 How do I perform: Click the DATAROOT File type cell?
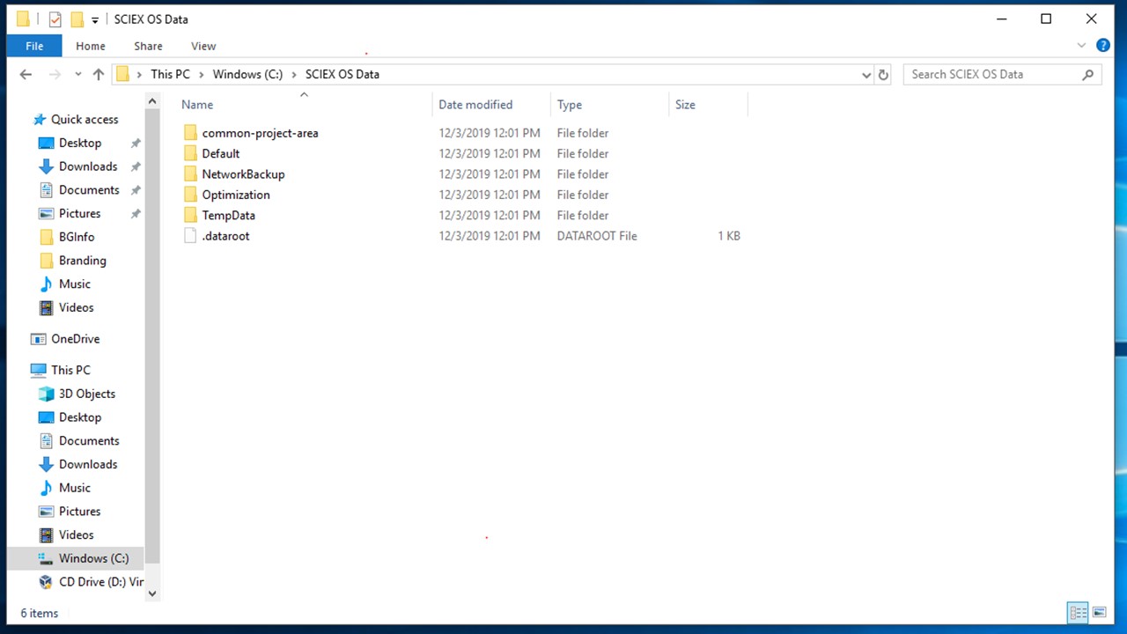(x=597, y=236)
